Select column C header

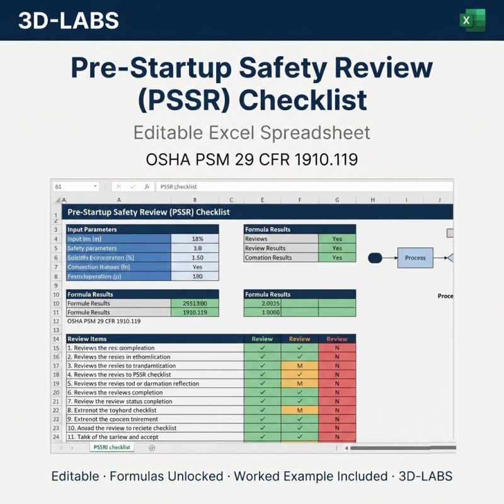(x=231, y=200)
